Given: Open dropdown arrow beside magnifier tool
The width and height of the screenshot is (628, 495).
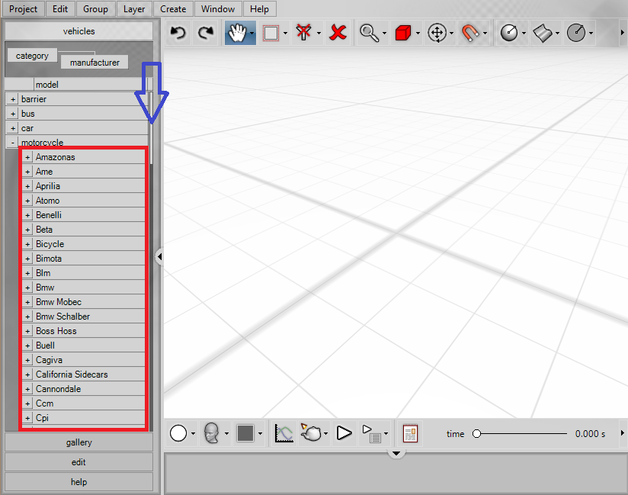Looking at the screenshot, I should (x=384, y=33).
